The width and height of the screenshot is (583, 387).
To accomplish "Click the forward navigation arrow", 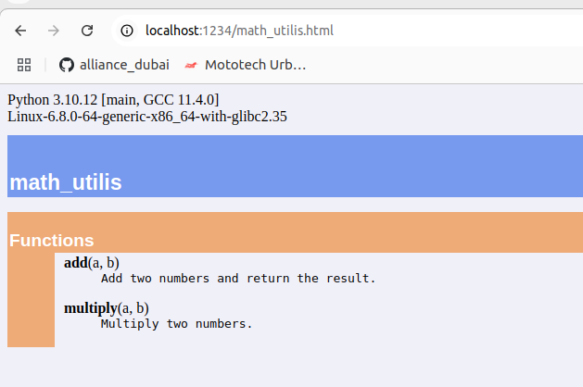I will pyautogui.click(x=54, y=31).
